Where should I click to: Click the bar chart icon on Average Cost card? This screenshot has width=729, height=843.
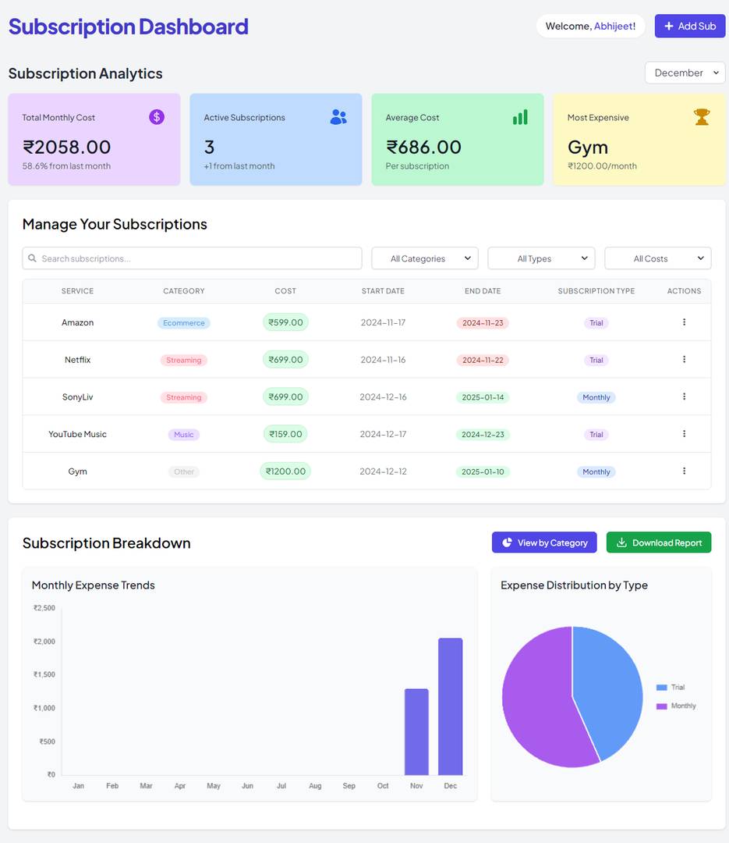[520, 116]
